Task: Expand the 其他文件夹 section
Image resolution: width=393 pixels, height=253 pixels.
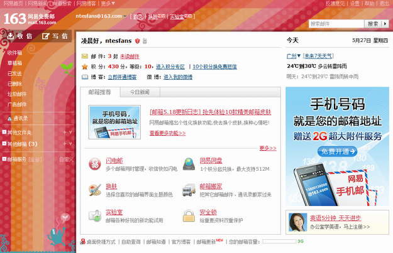Action: pos(4,132)
